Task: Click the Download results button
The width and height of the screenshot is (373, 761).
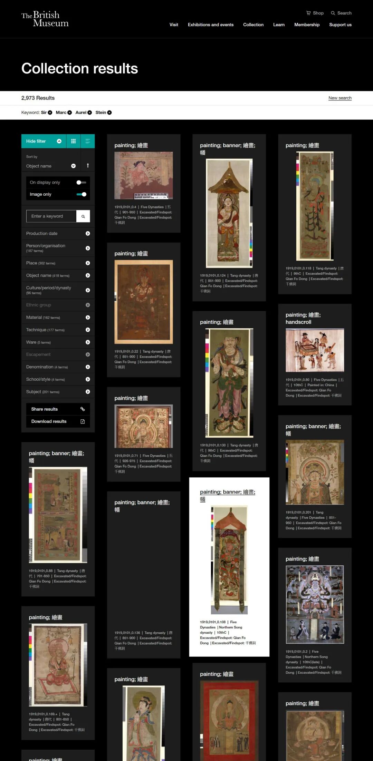Action: 58,421
